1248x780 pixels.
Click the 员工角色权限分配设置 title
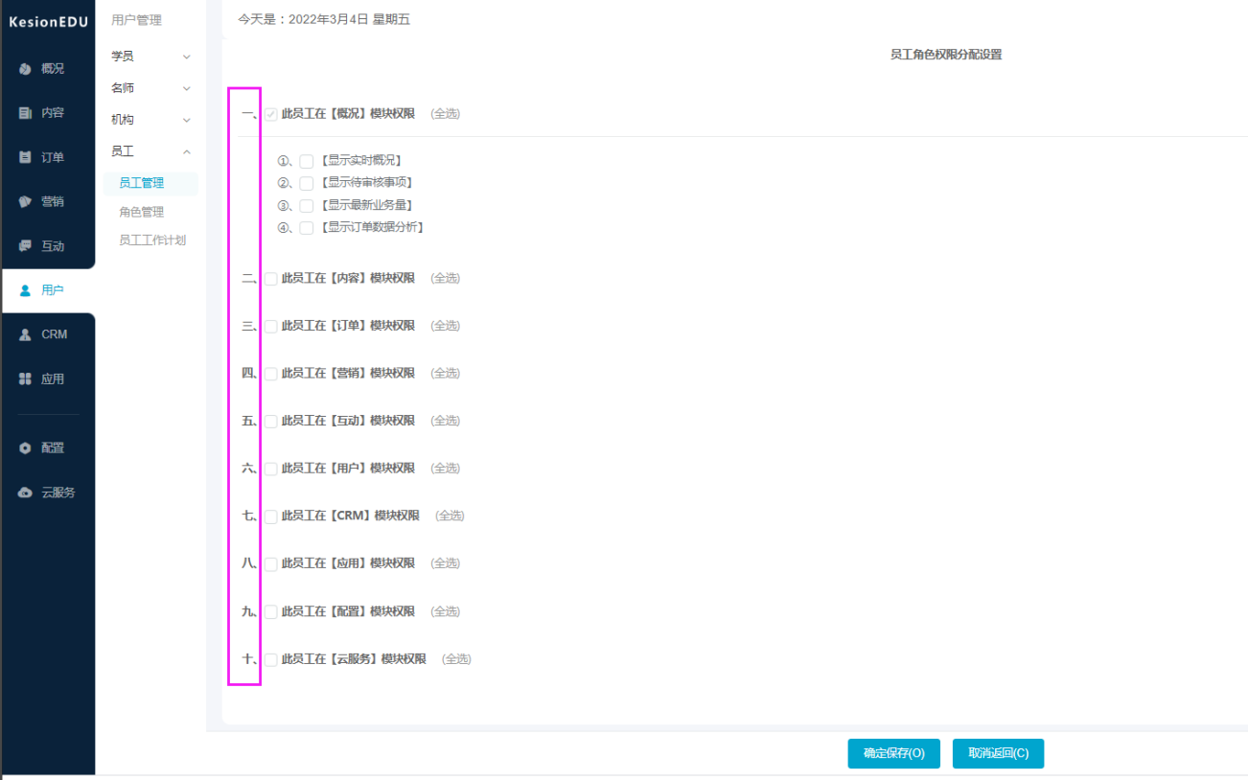click(x=946, y=55)
